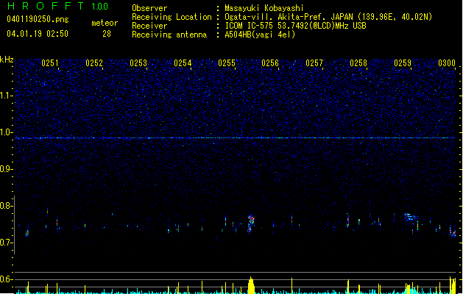This screenshot has width=463, height=294.
Task: Click the large meteor echo near 0255
Action: point(251,224)
